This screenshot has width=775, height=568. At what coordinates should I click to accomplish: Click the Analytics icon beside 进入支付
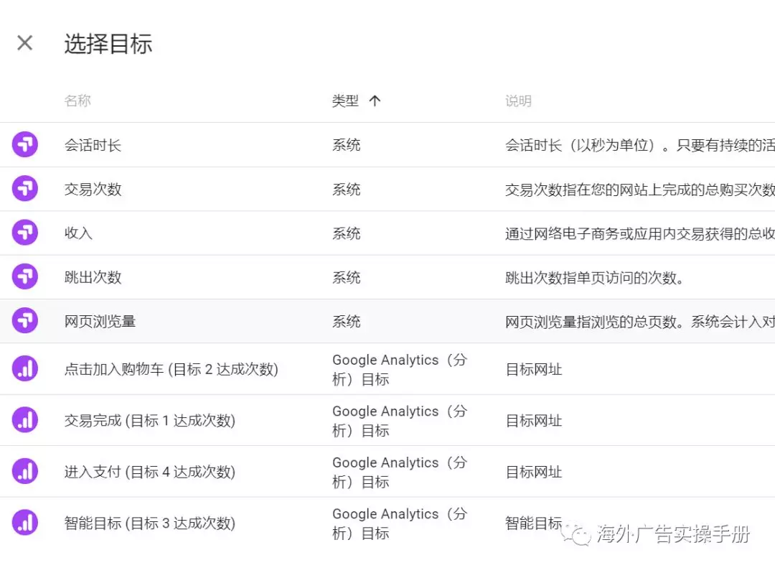[25, 472]
